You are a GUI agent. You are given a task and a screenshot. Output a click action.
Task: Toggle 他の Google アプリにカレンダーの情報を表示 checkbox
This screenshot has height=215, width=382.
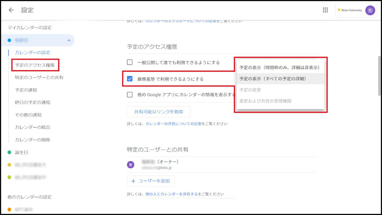(130, 95)
